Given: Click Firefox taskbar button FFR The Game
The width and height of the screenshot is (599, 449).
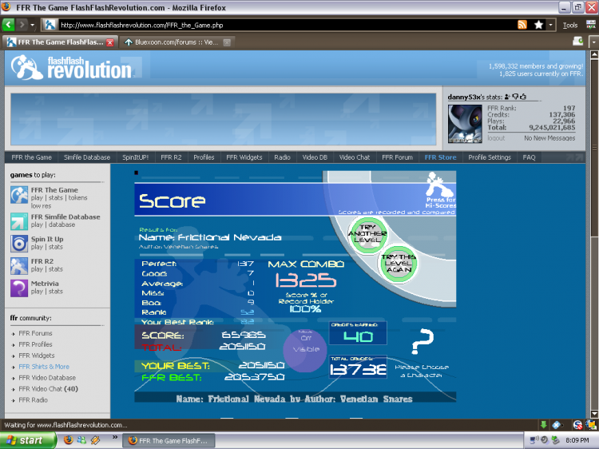Looking at the screenshot, I should [169, 440].
